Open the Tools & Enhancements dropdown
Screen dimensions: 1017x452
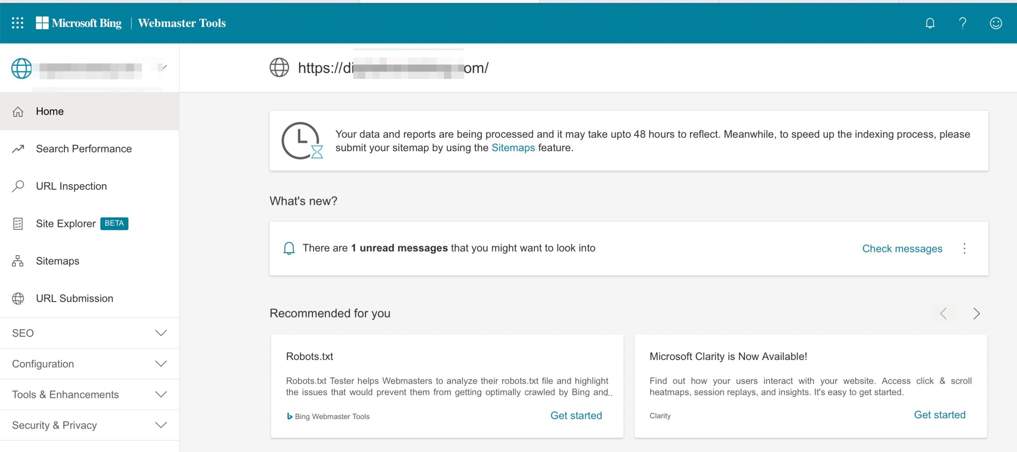pyautogui.click(x=90, y=394)
